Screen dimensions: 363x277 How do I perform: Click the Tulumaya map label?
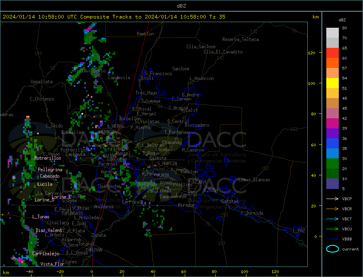pyautogui.click(x=151, y=101)
